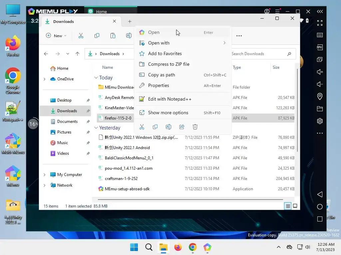Click the volume down icon in MEmu sidebar
Viewport: 341px width, 255px height.
(x=320, y=84)
